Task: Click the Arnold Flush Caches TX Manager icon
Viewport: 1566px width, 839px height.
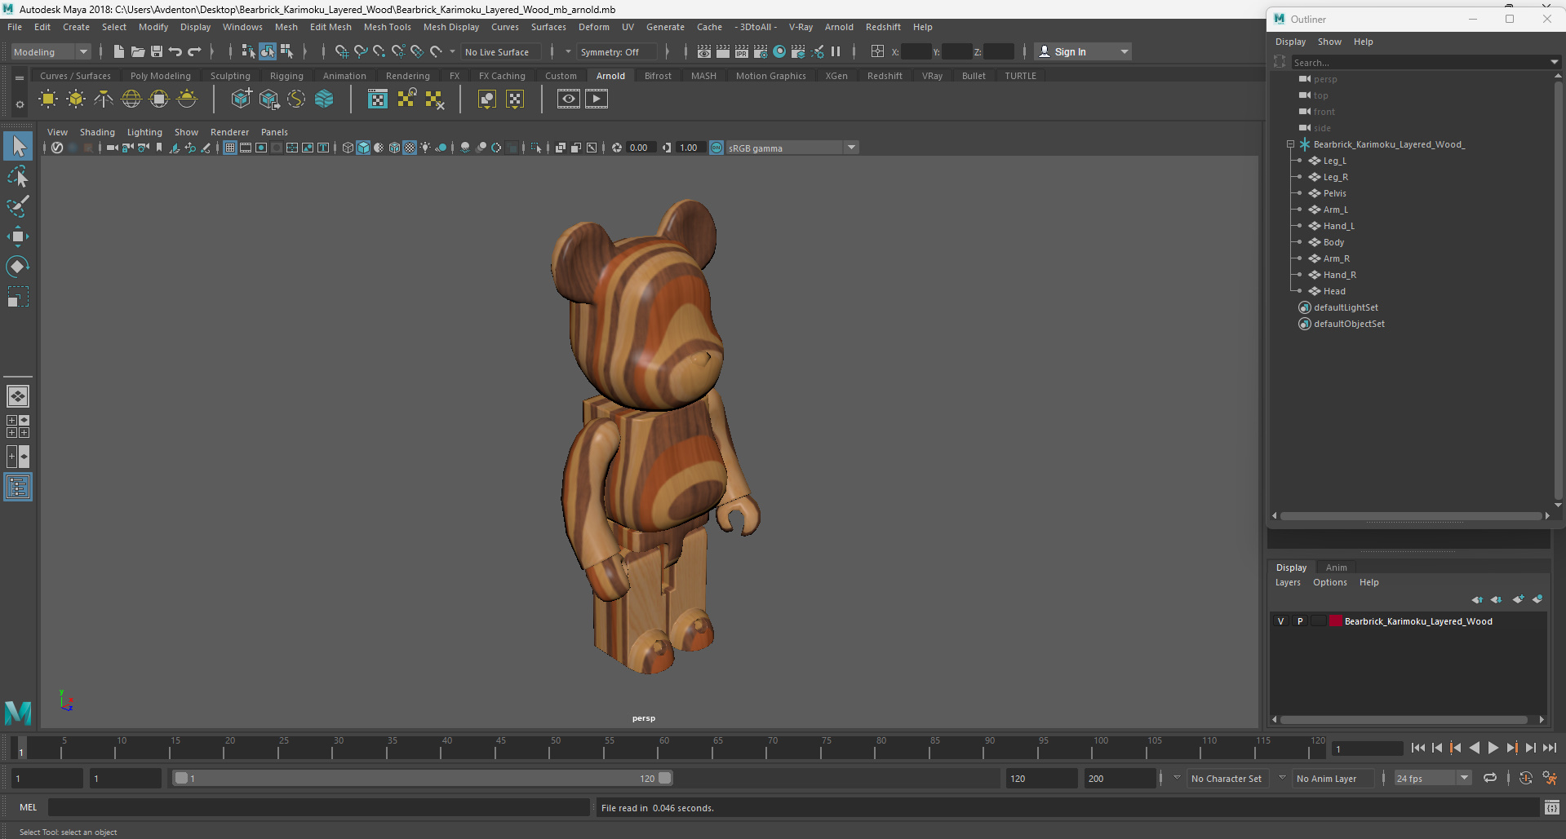Action: pyautogui.click(x=378, y=99)
